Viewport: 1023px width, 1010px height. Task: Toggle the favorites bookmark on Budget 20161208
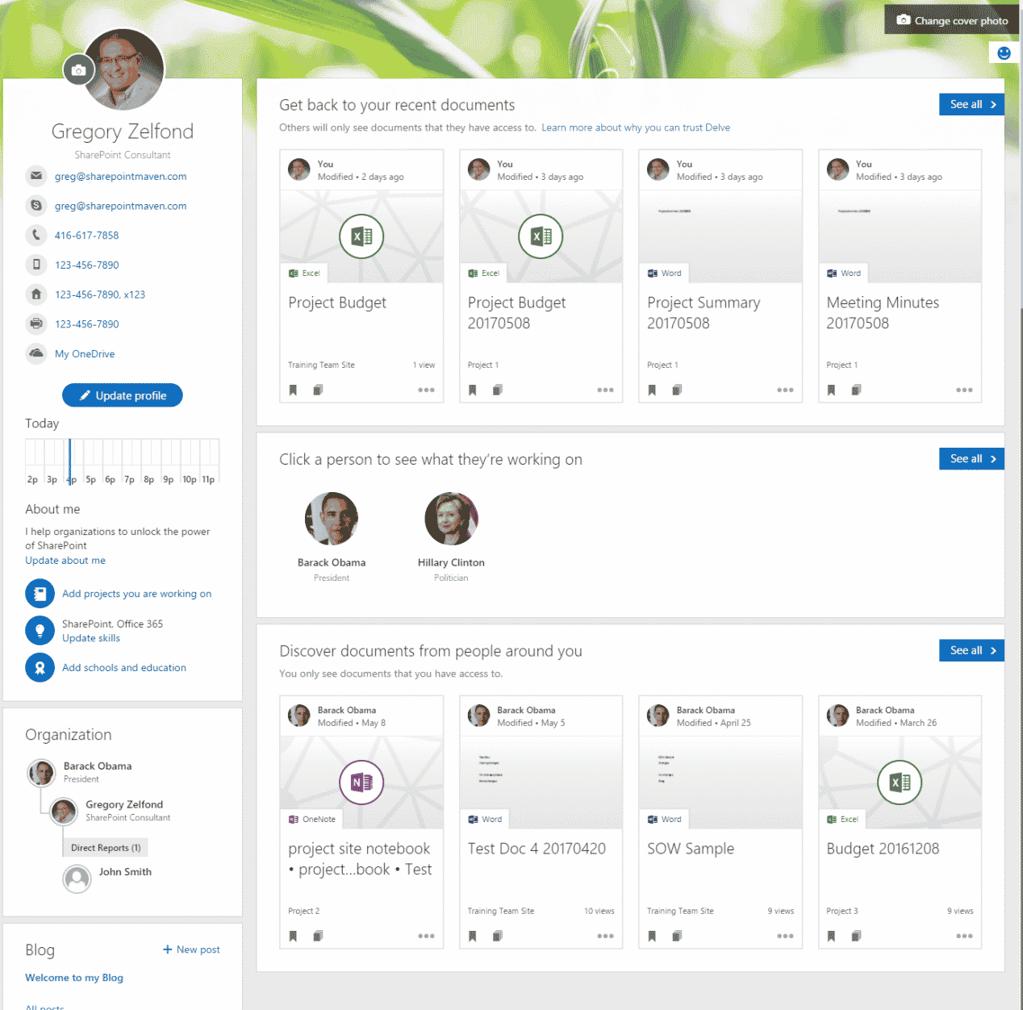click(x=831, y=936)
